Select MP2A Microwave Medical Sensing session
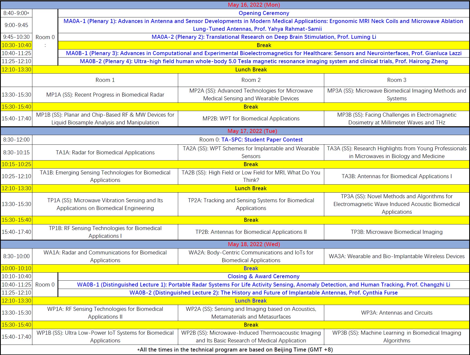This screenshot has width=470, height=355. coord(251,94)
